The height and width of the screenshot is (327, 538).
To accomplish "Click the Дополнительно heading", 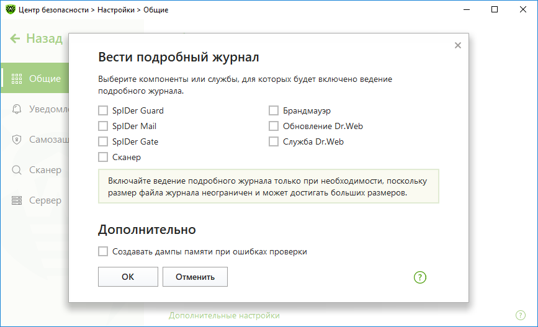I will (147, 229).
